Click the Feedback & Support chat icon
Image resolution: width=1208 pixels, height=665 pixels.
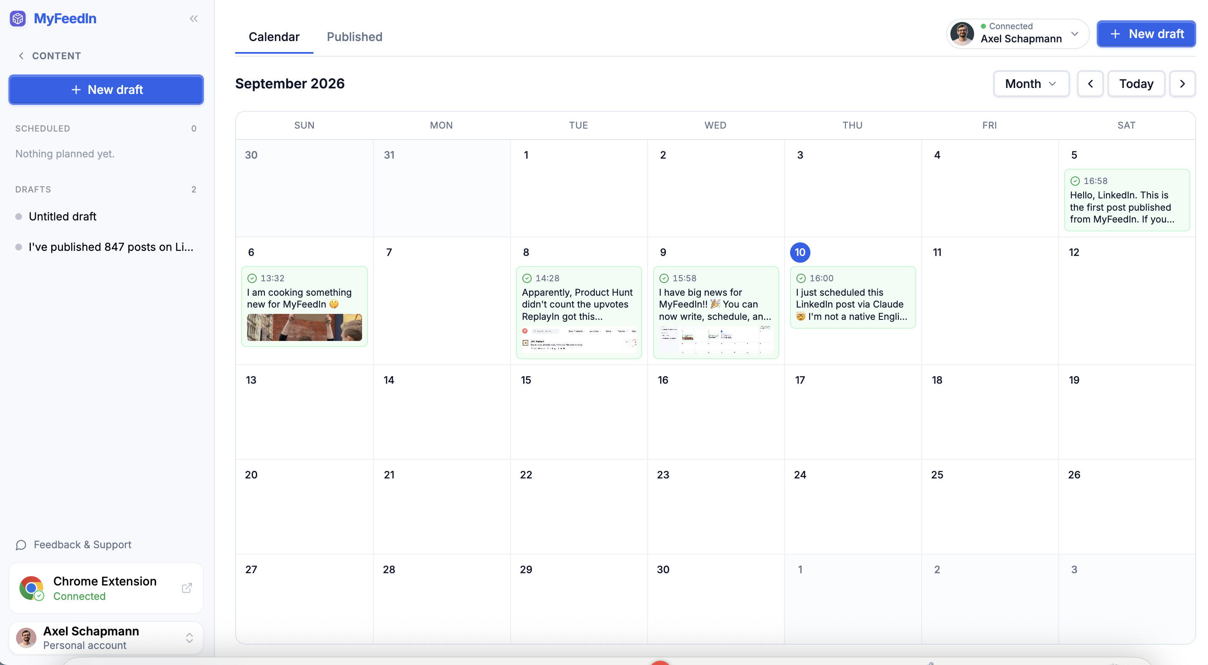(21, 545)
